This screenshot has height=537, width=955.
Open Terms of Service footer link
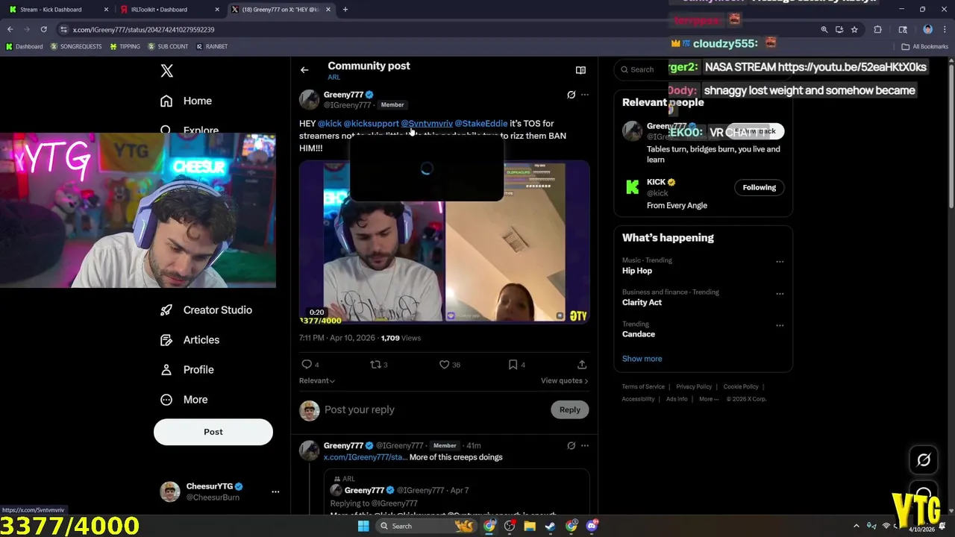point(643,387)
